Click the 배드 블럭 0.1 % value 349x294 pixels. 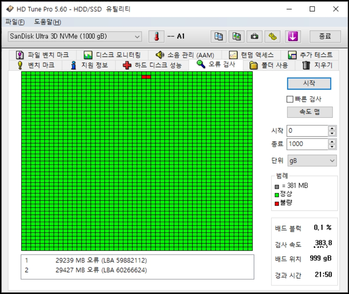[322, 228]
